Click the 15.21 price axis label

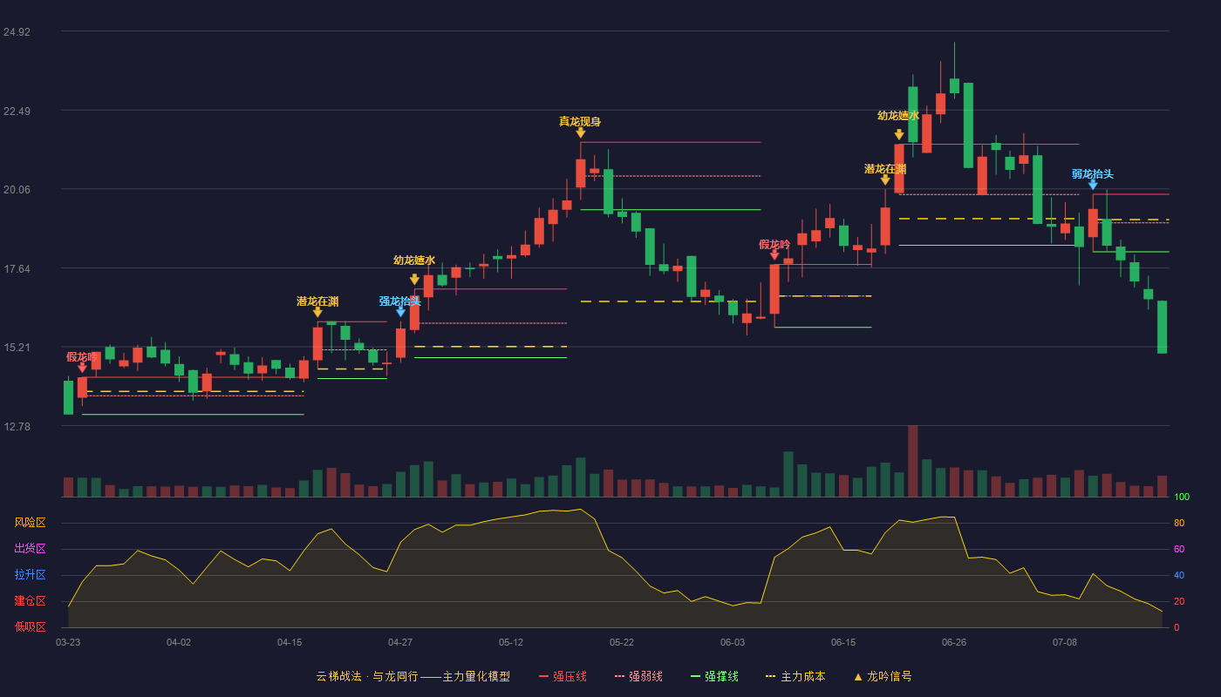17,348
